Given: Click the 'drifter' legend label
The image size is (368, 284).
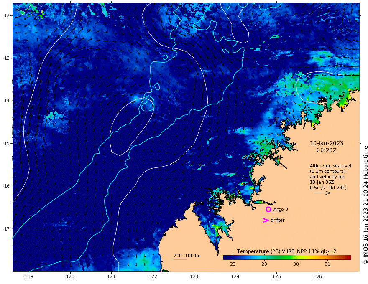Looking at the screenshot, I should (x=277, y=220).
